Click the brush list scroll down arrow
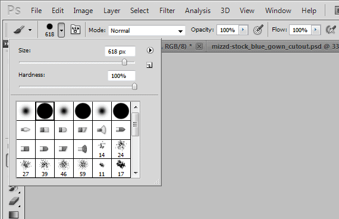 pyautogui.click(x=136, y=173)
